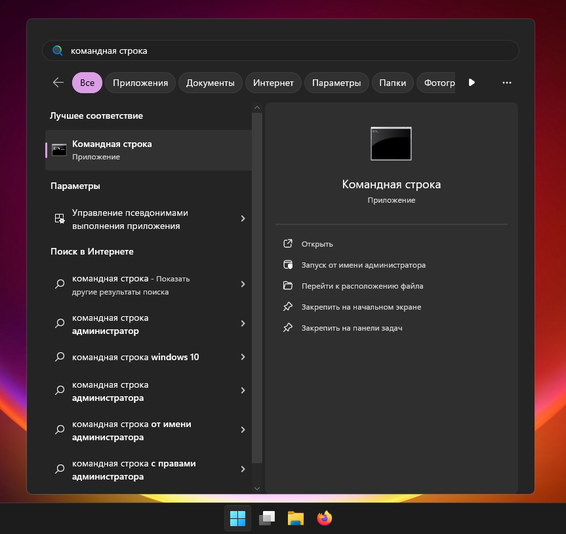This screenshot has height=534, width=566.
Task: Expand chevron for 'от имени администратора' suggestion
Action: pyautogui.click(x=243, y=430)
